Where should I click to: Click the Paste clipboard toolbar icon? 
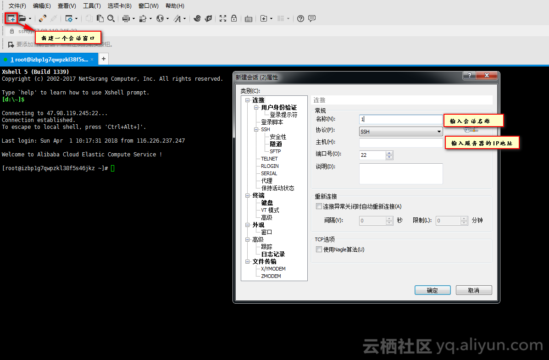click(100, 18)
